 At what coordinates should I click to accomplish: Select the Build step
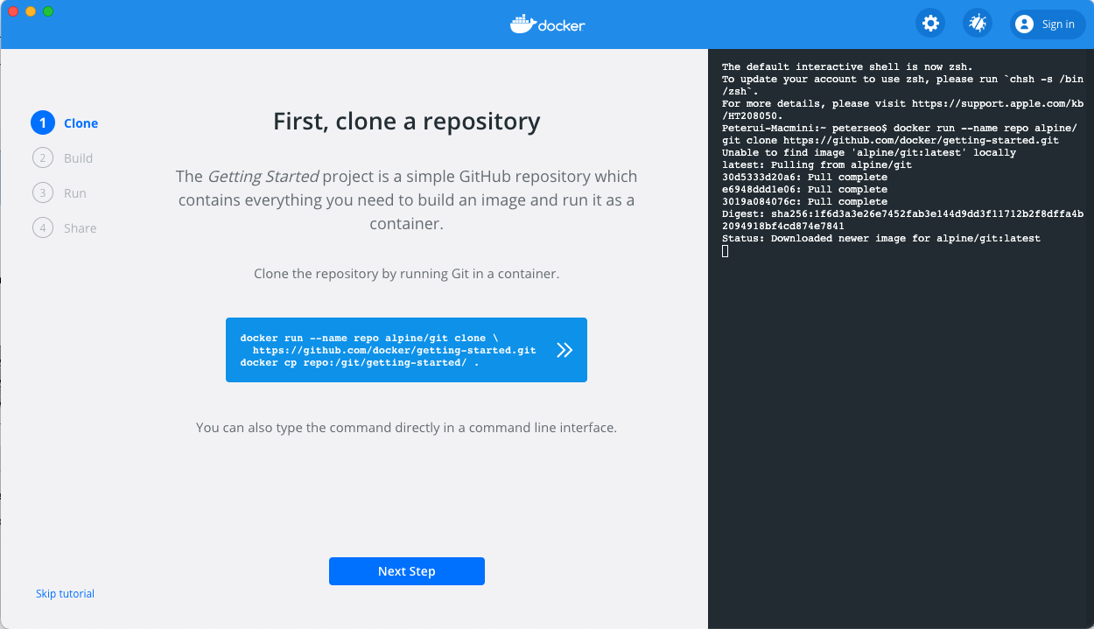(x=62, y=158)
